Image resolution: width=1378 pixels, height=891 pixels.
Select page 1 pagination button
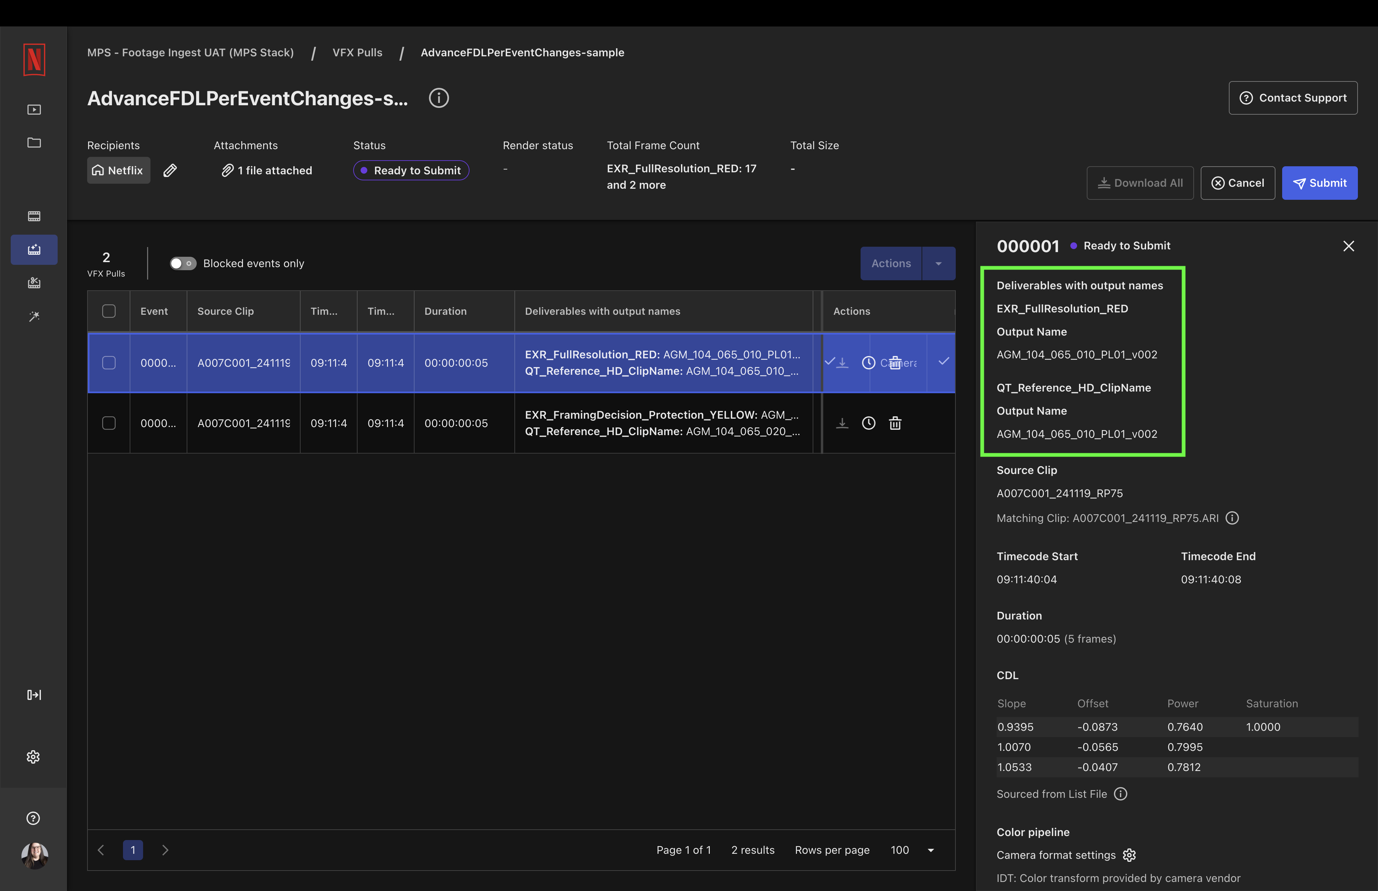coord(133,850)
